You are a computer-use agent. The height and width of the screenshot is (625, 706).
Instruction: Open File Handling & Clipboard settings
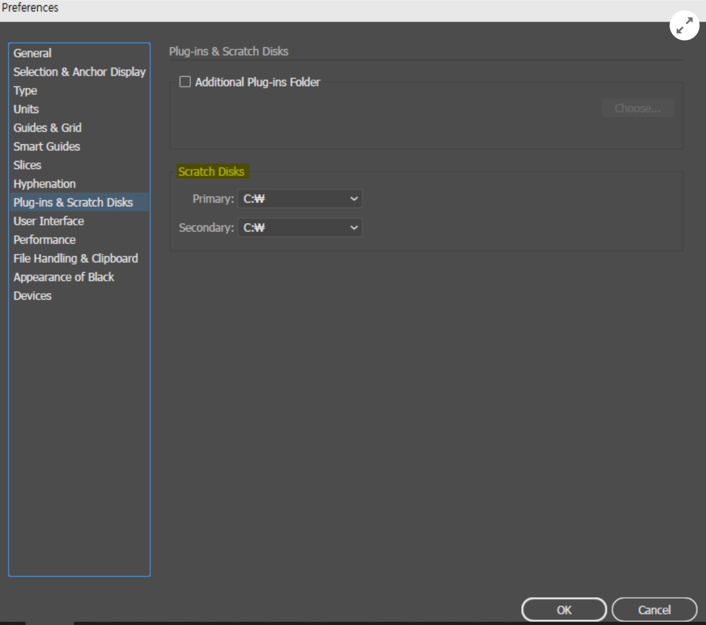[76, 258]
